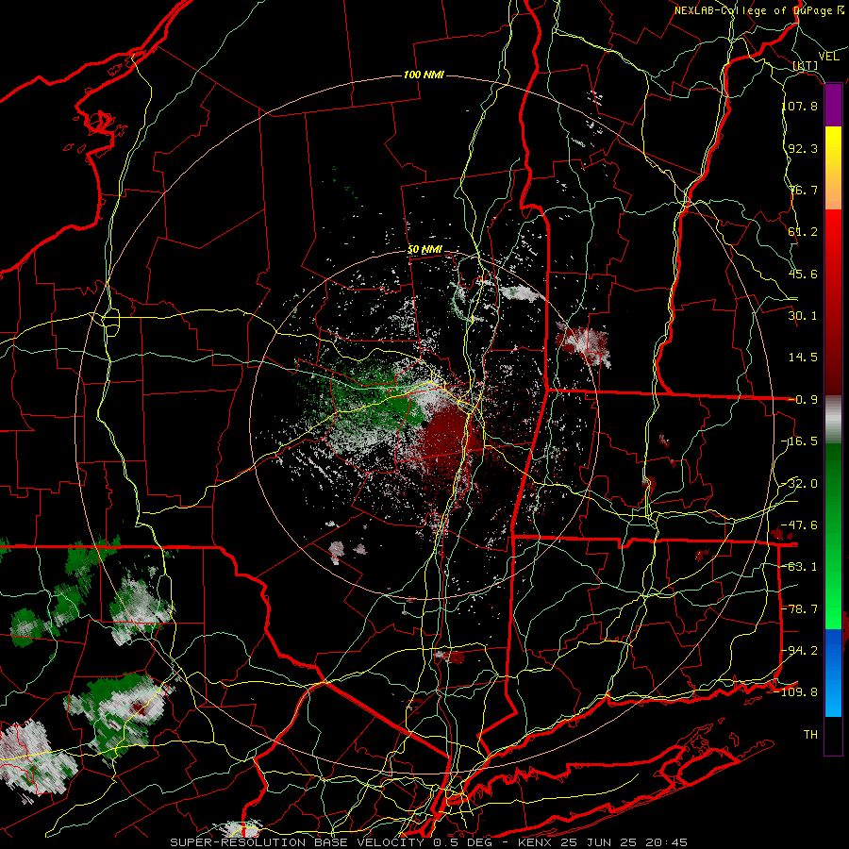
Task: Select the -63.1 velocity scale value
Action: click(x=800, y=567)
